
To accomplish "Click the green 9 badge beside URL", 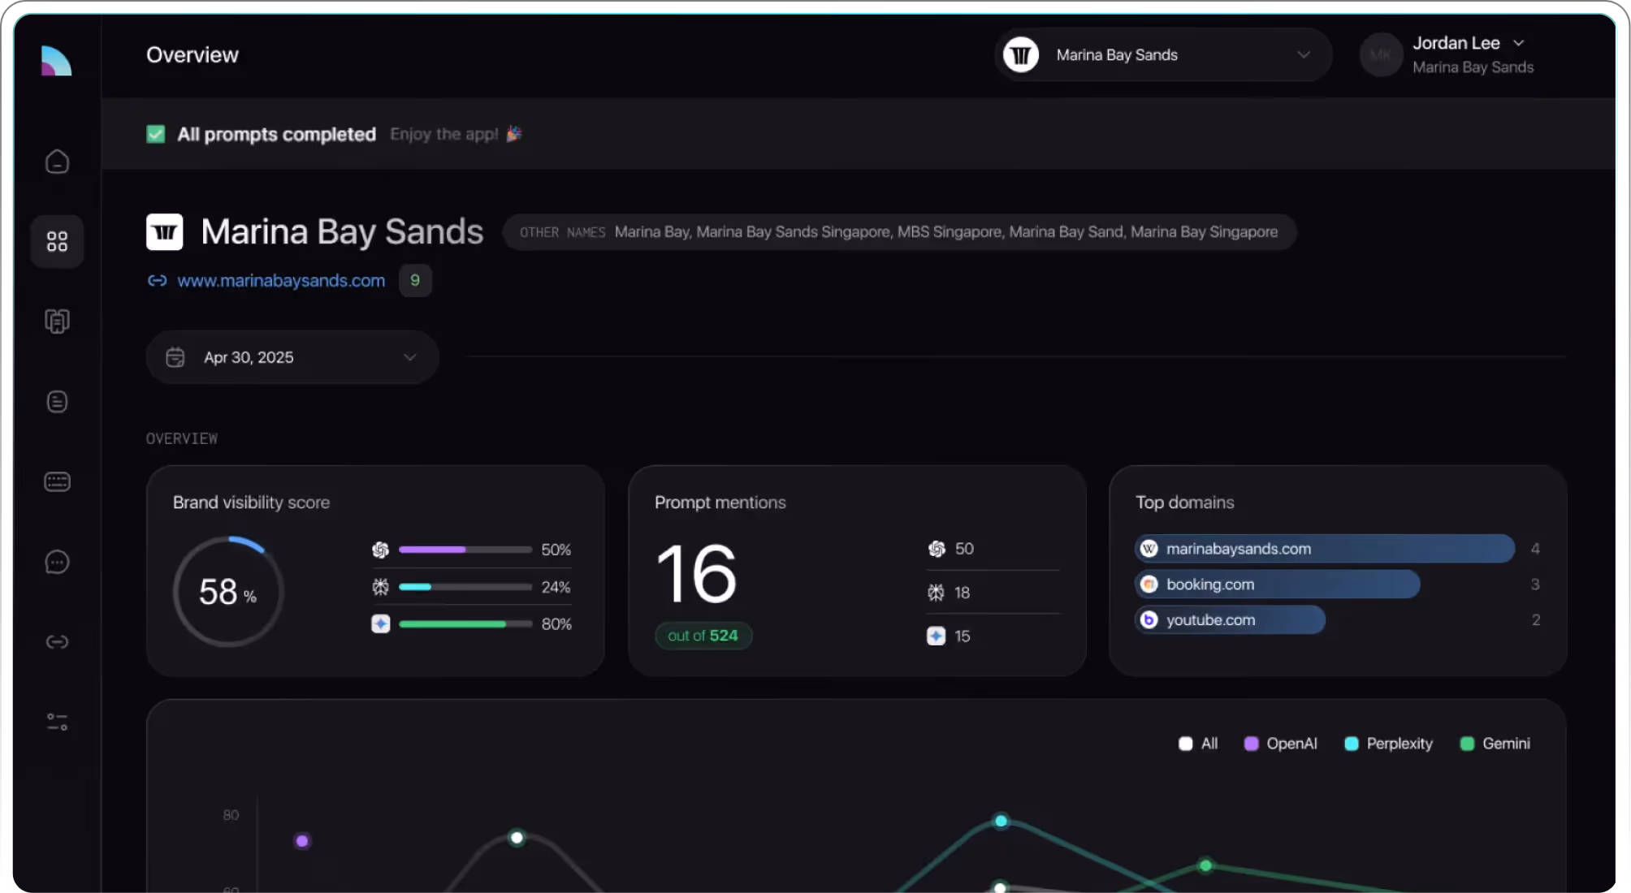I will pos(415,281).
